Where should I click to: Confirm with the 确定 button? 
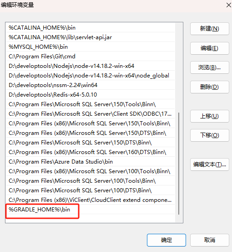tap(166, 240)
